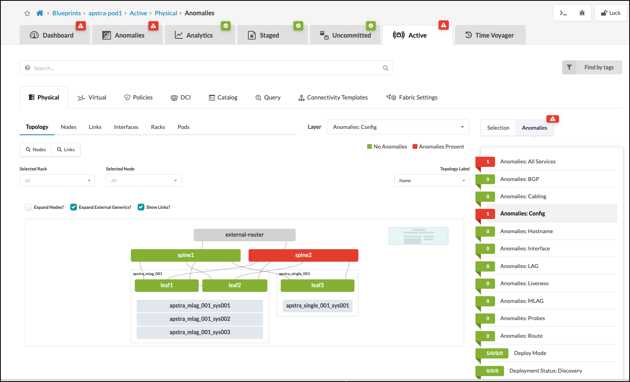The width and height of the screenshot is (630, 382).
Task: Open the terminal CLI icon button
Action: tap(563, 13)
